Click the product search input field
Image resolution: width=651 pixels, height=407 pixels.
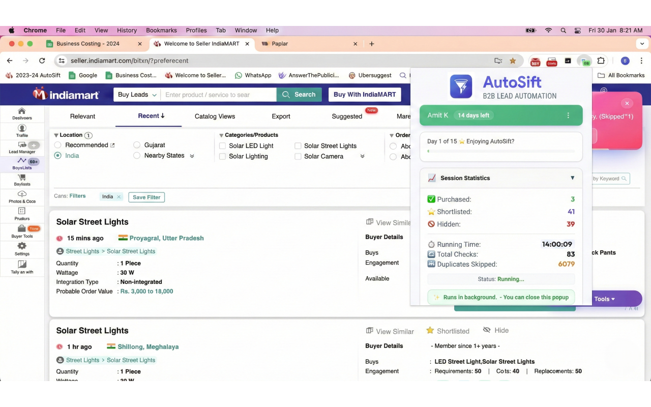coord(219,95)
